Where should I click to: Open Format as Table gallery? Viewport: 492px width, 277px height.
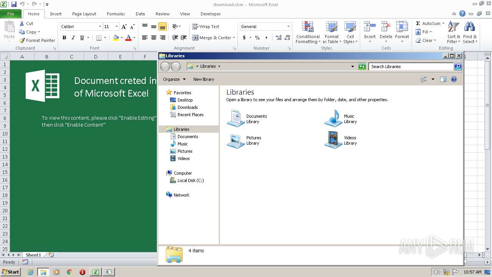pyautogui.click(x=332, y=33)
